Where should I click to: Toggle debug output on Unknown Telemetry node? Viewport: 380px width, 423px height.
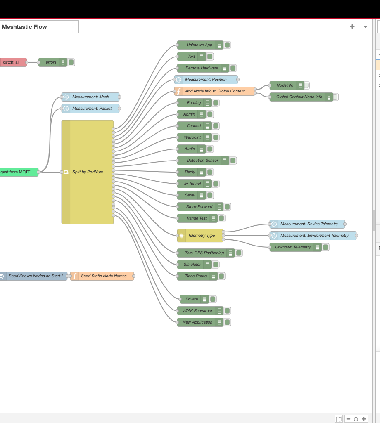coord(326,247)
